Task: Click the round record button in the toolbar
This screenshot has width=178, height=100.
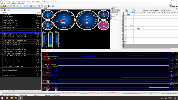Action: pyautogui.click(x=18, y=6)
